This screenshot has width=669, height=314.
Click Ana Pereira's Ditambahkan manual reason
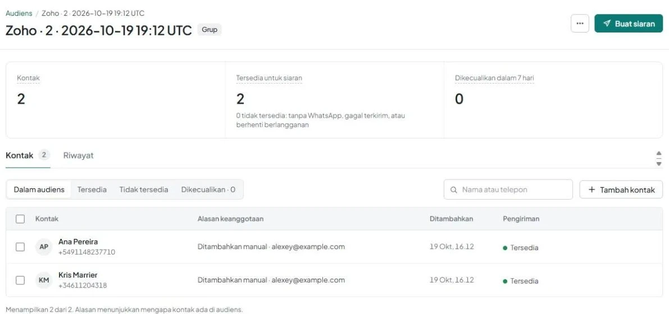[271, 247]
